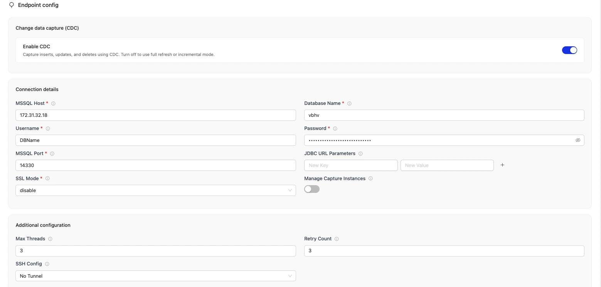601x287 pixels.
Task: Click the New Value parameter field
Action: [x=447, y=165]
